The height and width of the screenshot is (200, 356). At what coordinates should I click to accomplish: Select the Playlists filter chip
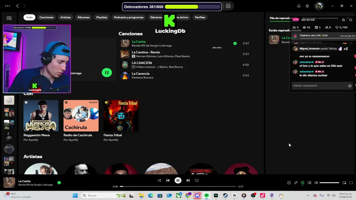point(102,17)
